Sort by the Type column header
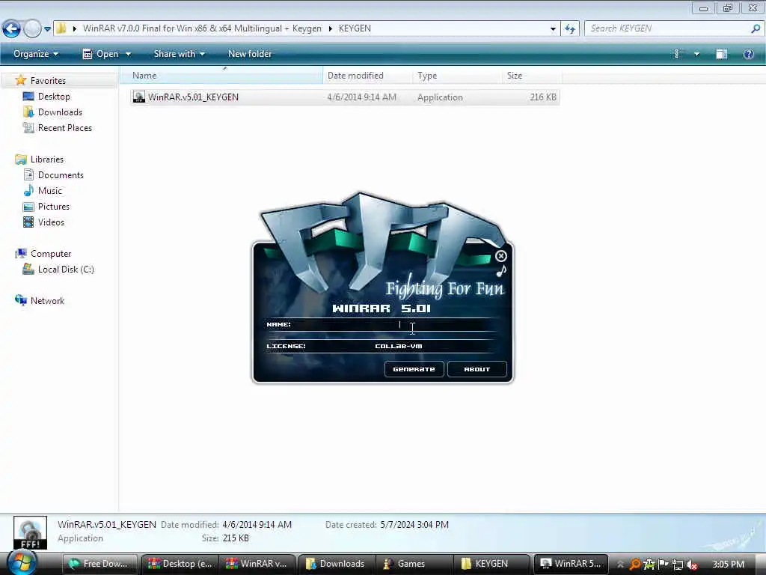Screen dimensions: 766x575 point(457,76)
